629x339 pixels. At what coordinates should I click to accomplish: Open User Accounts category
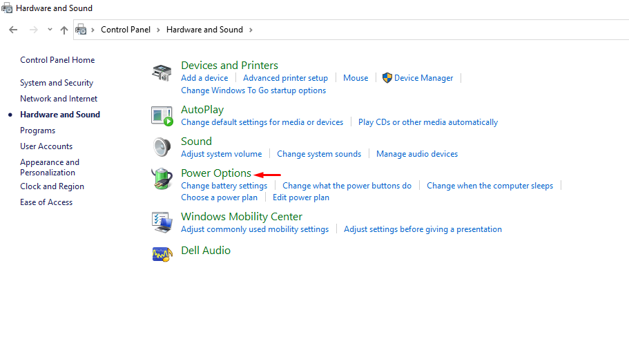click(46, 146)
